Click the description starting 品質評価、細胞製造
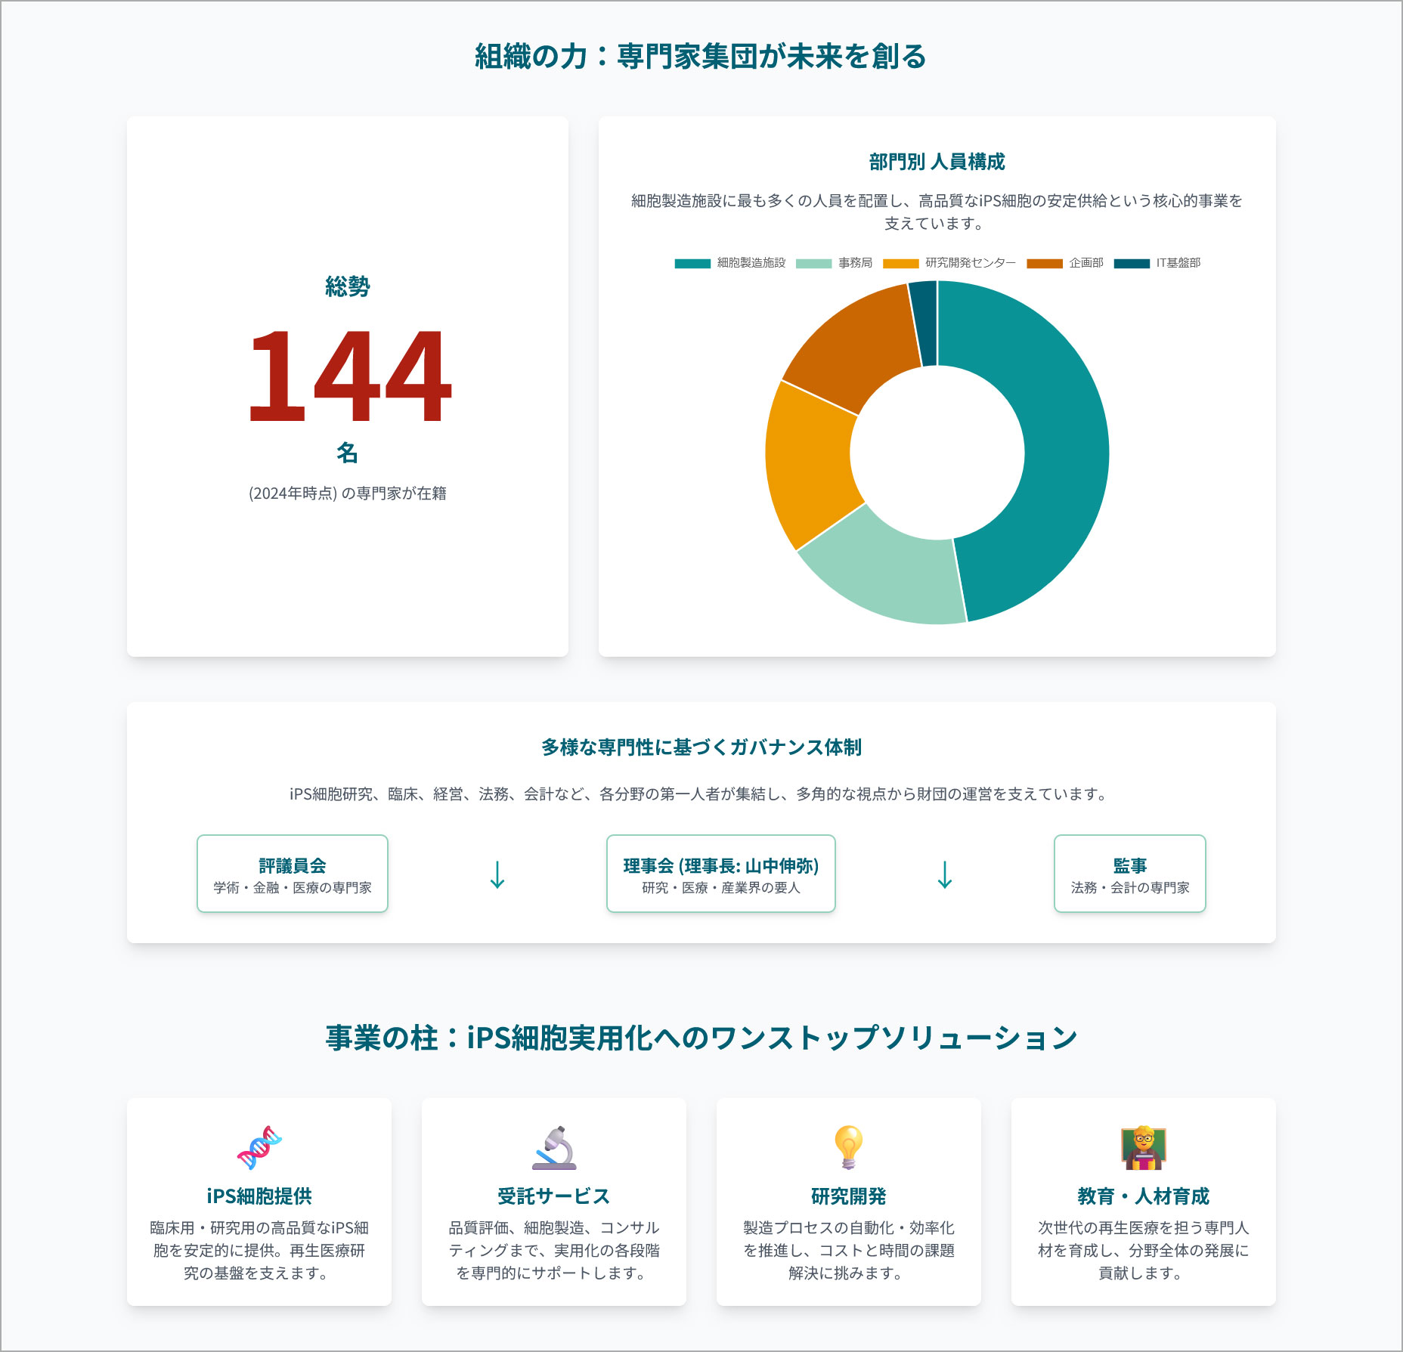The image size is (1403, 1352). 554,1251
